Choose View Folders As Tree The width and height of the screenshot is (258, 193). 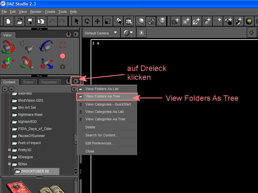[x=107, y=96]
